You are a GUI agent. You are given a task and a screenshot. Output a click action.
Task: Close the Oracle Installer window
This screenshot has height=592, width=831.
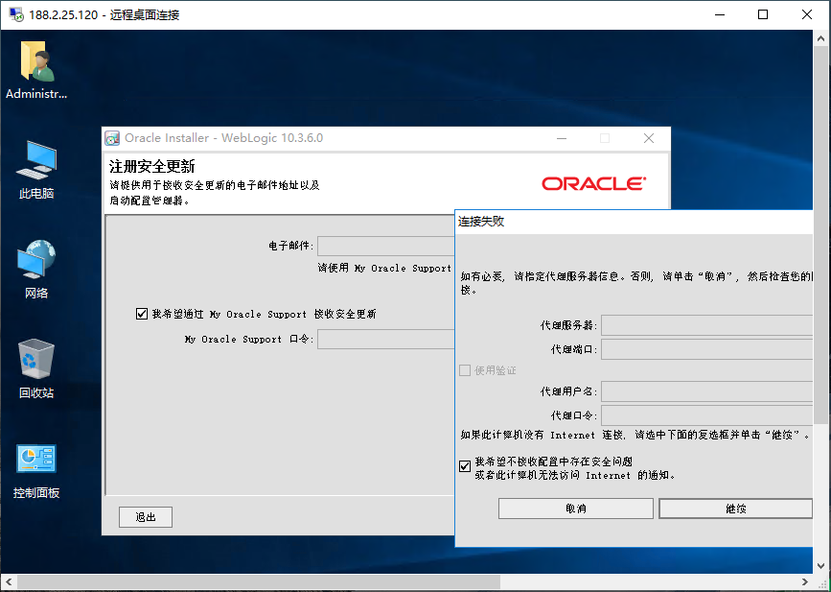[x=649, y=138]
